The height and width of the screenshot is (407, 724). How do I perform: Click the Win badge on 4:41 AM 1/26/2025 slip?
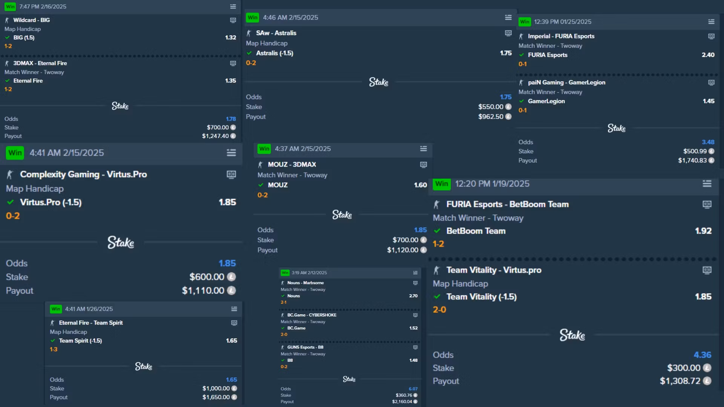(56, 309)
